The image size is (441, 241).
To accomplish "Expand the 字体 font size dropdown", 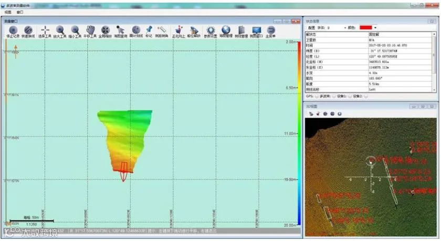I will (345, 27).
